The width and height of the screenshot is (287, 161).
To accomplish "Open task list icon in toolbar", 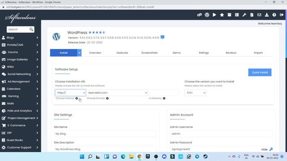I will pyautogui.click(x=237, y=15).
